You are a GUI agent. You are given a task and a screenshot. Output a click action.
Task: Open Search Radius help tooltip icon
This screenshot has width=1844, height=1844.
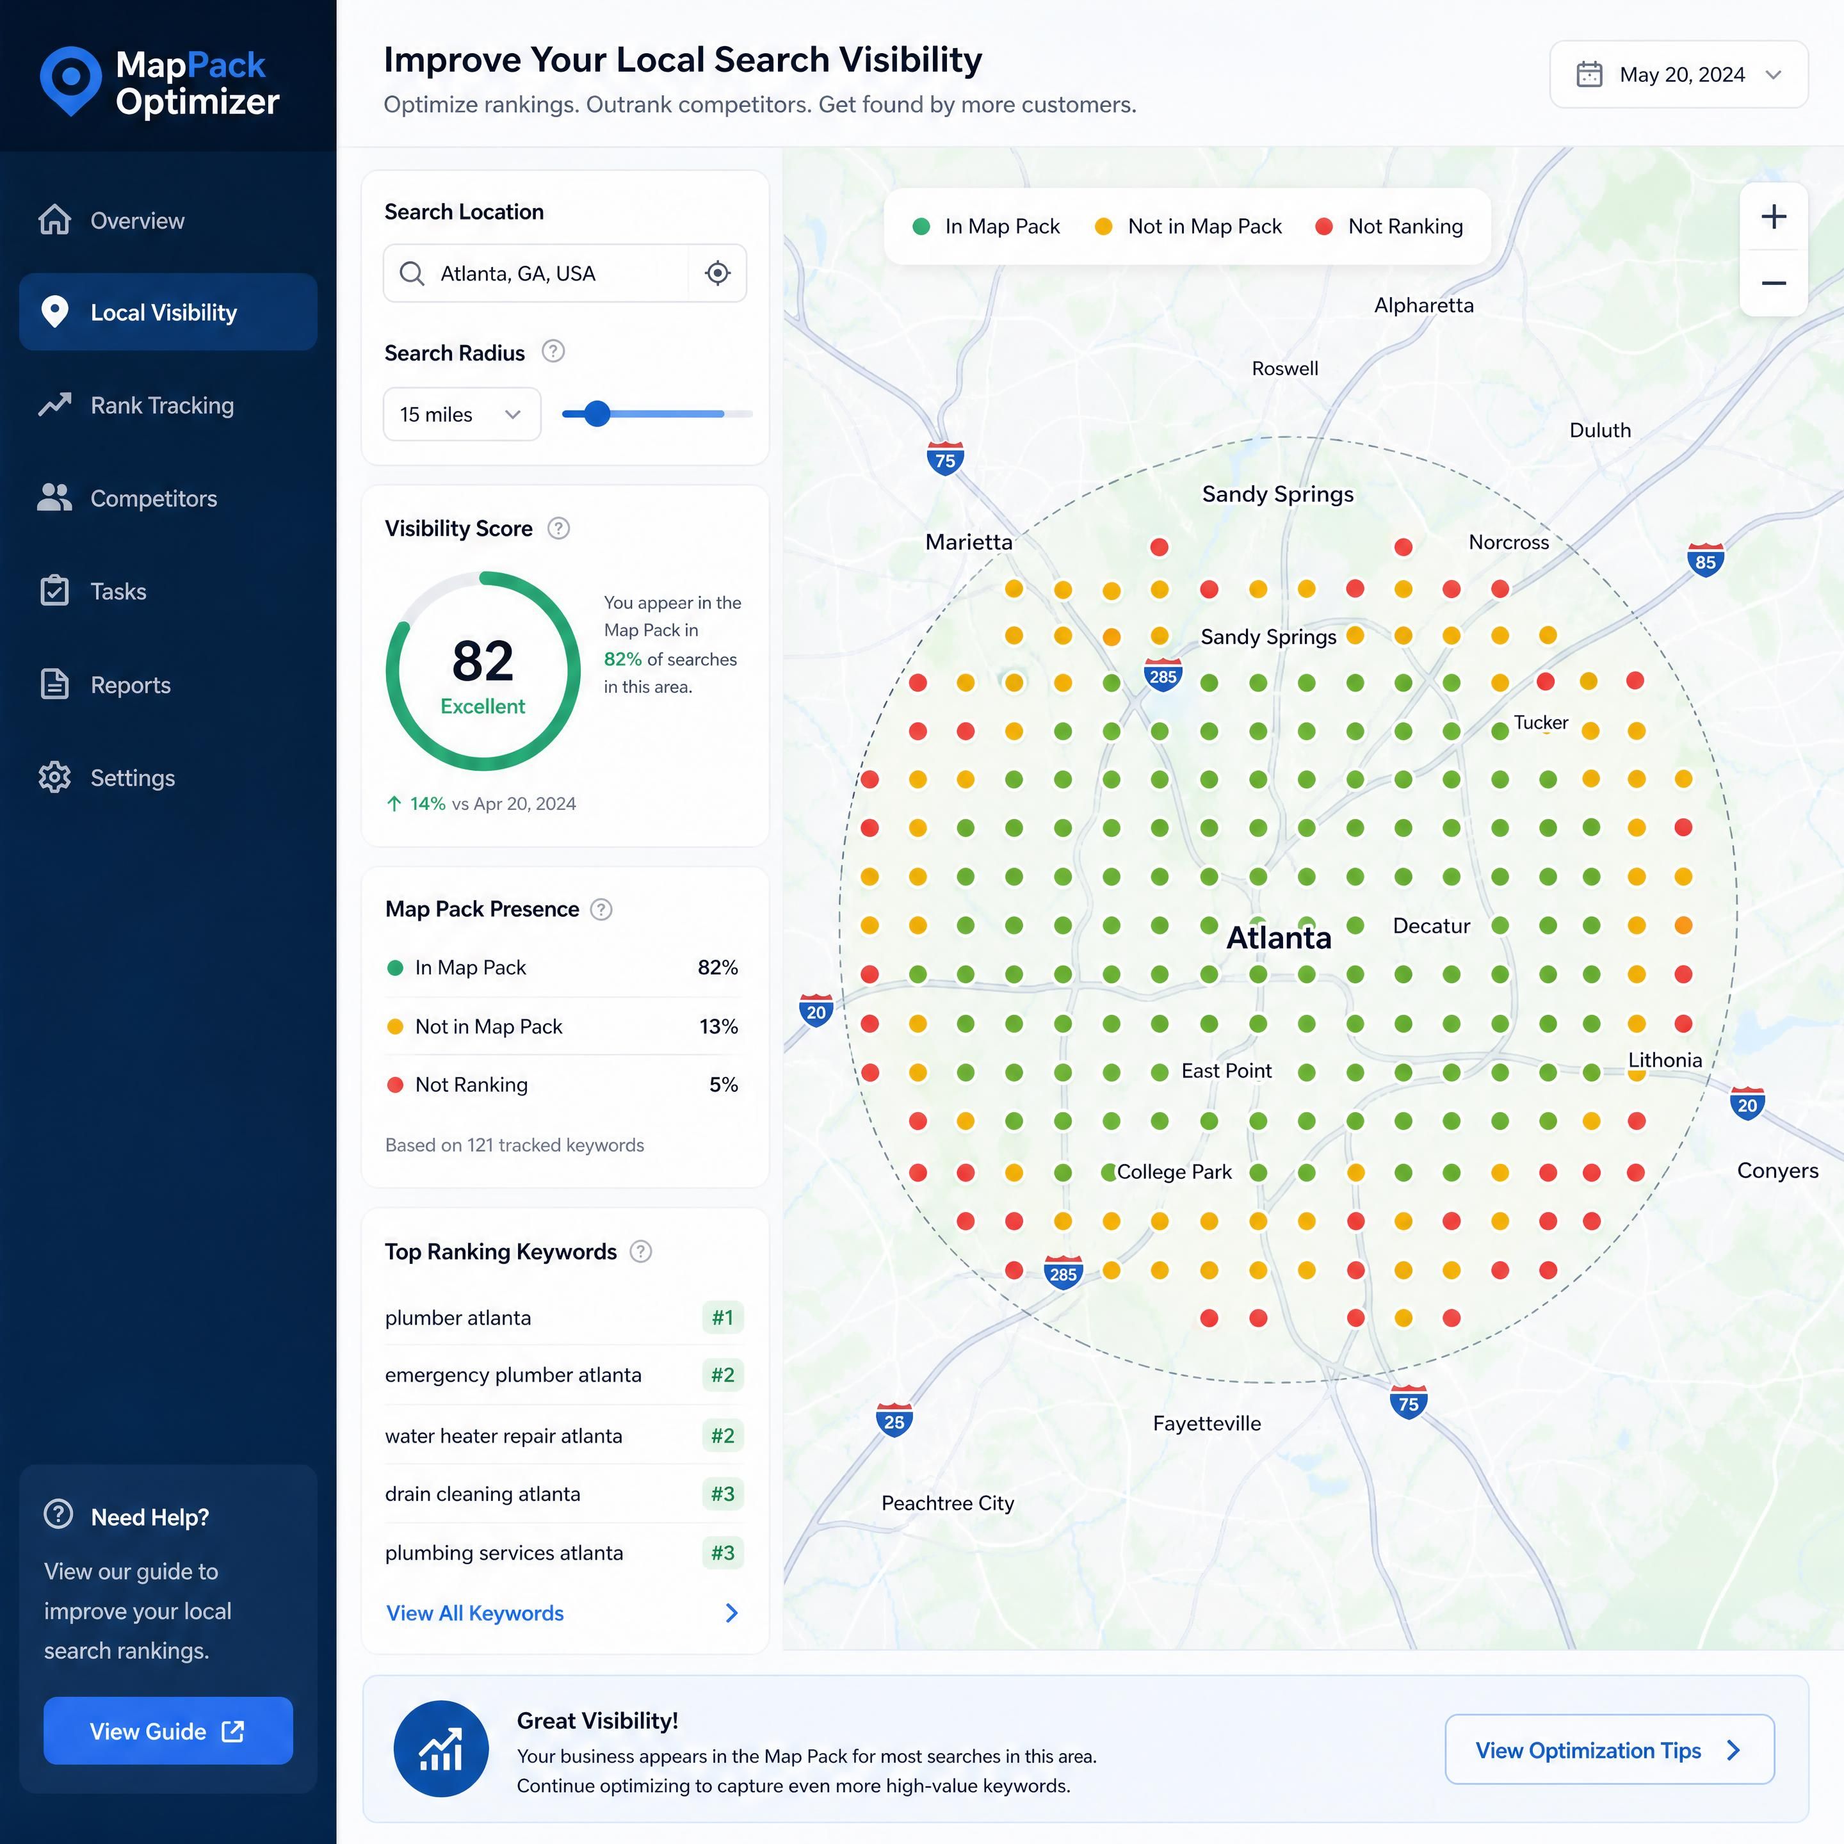pyautogui.click(x=553, y=352)
